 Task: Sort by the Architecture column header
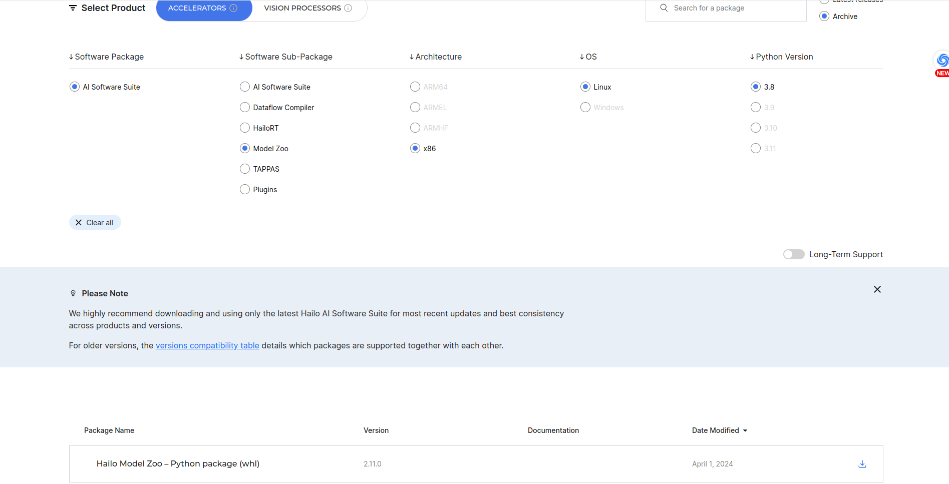pyautogui.click(x=435, y=57)
